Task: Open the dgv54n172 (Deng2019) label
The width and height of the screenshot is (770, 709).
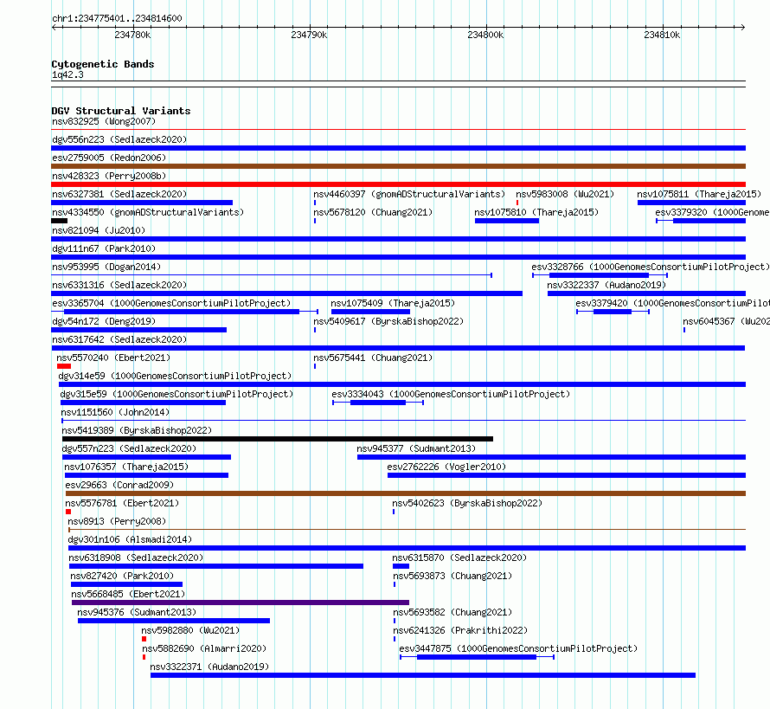Action: 104,321
